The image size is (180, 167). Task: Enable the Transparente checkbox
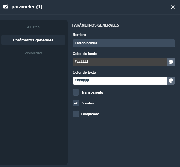click(x=76, y=92)
